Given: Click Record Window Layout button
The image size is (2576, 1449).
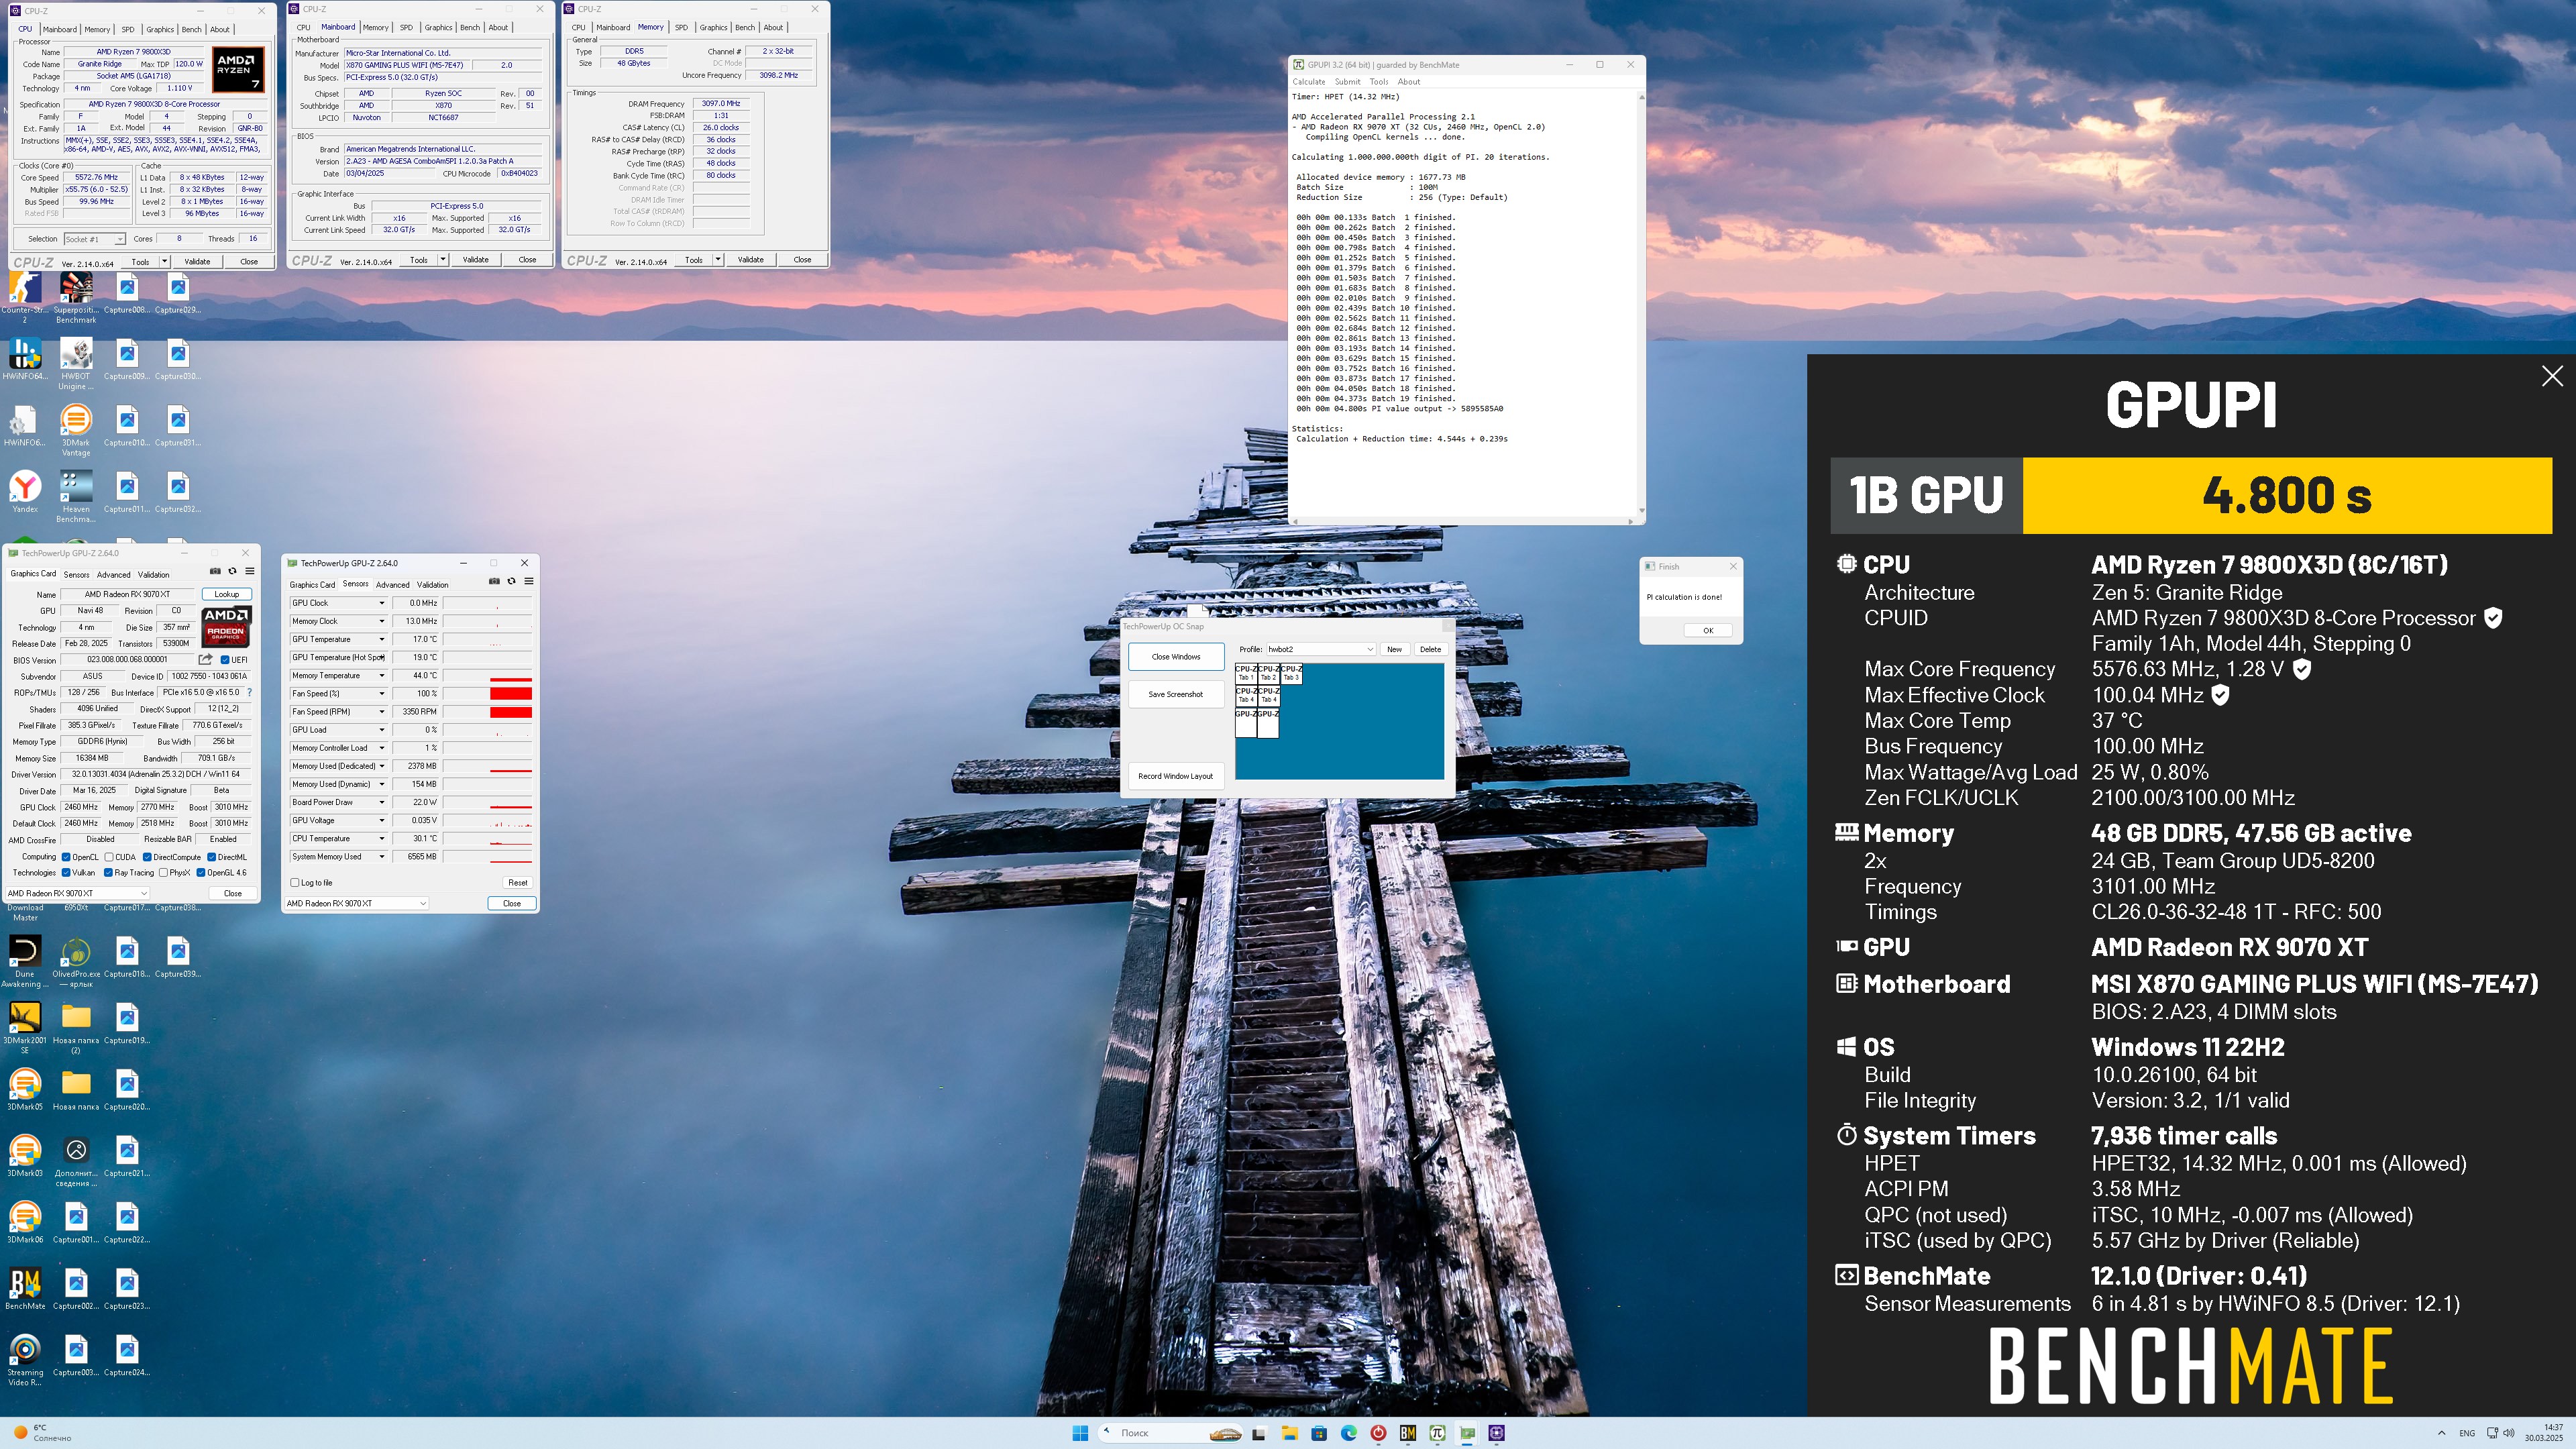Looking at the screenshot, I should click(x=1176, y=776).
